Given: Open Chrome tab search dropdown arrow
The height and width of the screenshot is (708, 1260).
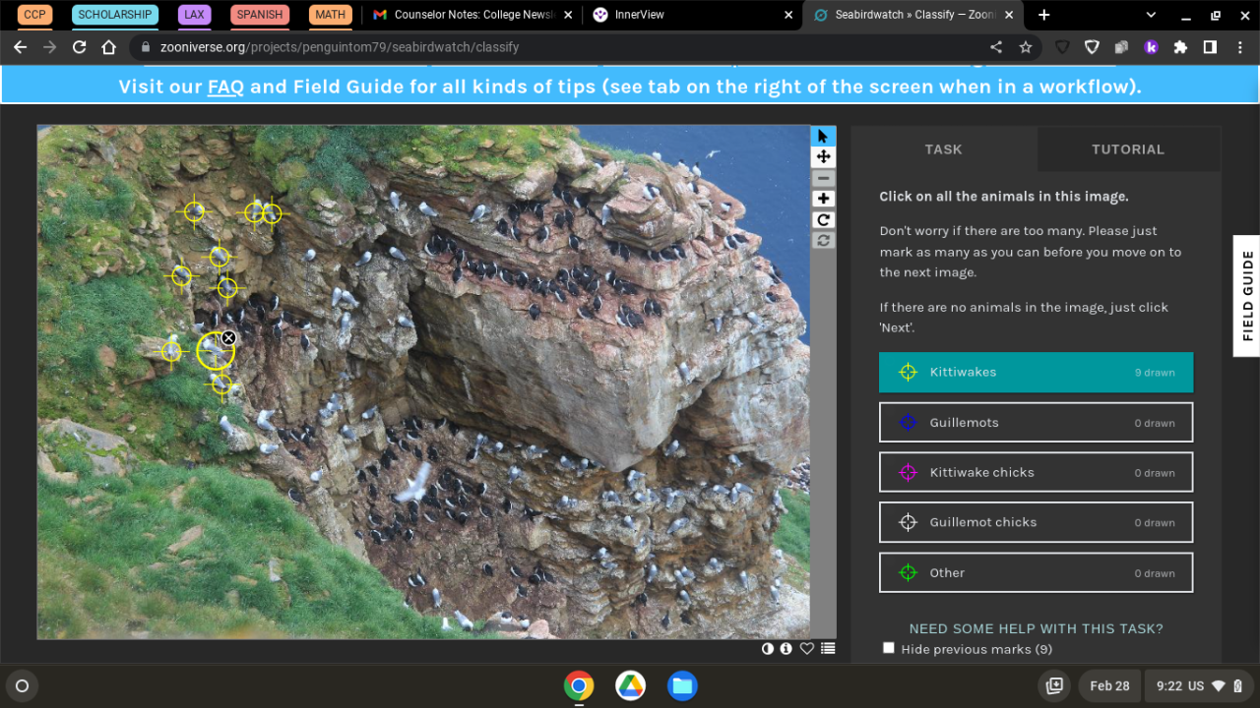Looking at the screenshot, I should click(x=1151, y=15).
